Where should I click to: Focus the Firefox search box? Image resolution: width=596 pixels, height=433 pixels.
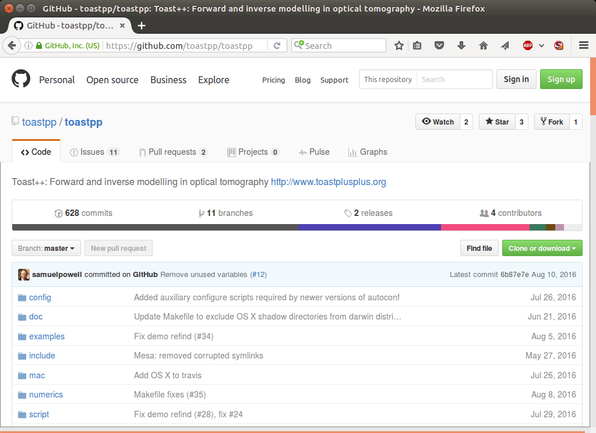(x=338, y=45)
